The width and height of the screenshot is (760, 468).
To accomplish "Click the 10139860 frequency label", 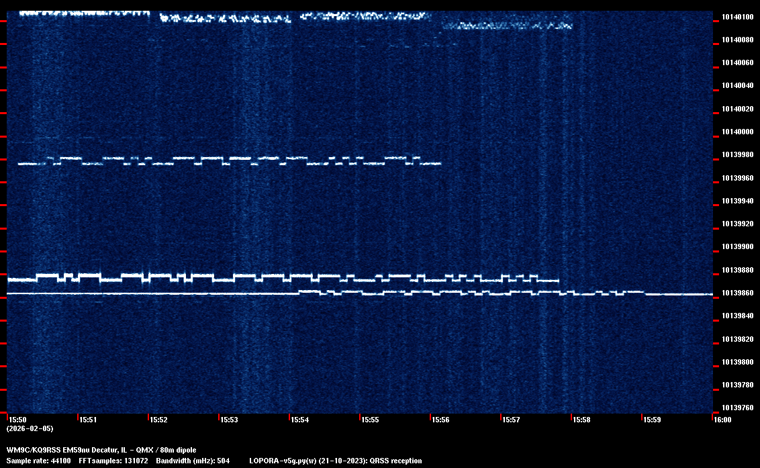I will (x=737, y=293).
